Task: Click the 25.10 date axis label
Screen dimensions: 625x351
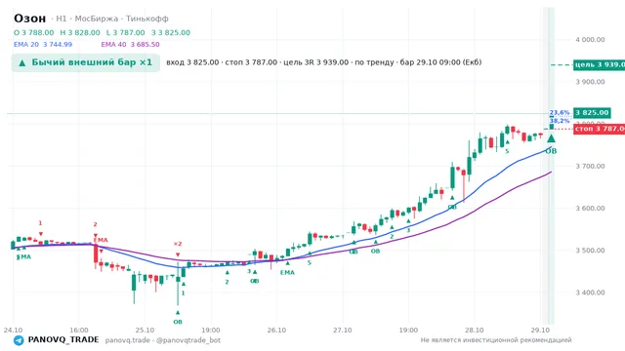Action: 145,331
